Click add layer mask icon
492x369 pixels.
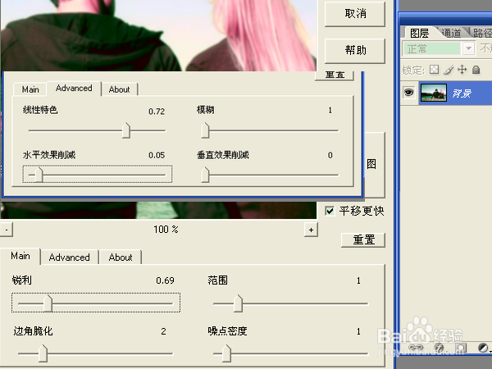point(461,348)
